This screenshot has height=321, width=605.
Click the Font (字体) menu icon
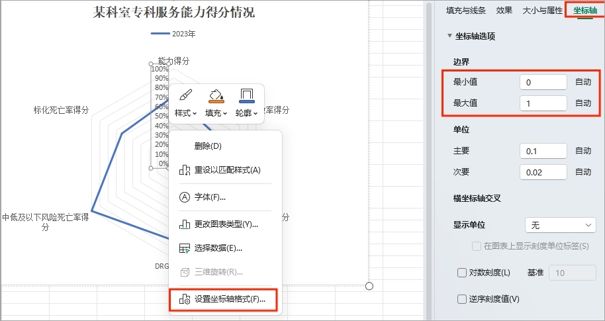(185, 197)
